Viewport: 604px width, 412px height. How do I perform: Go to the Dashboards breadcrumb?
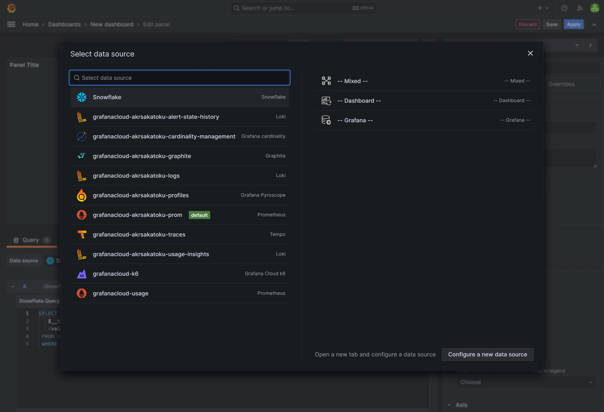coord(64,24)
